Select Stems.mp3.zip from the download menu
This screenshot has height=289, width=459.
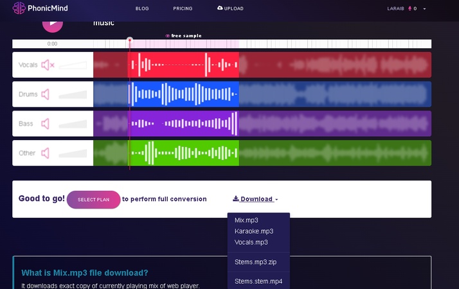point(255,262)
